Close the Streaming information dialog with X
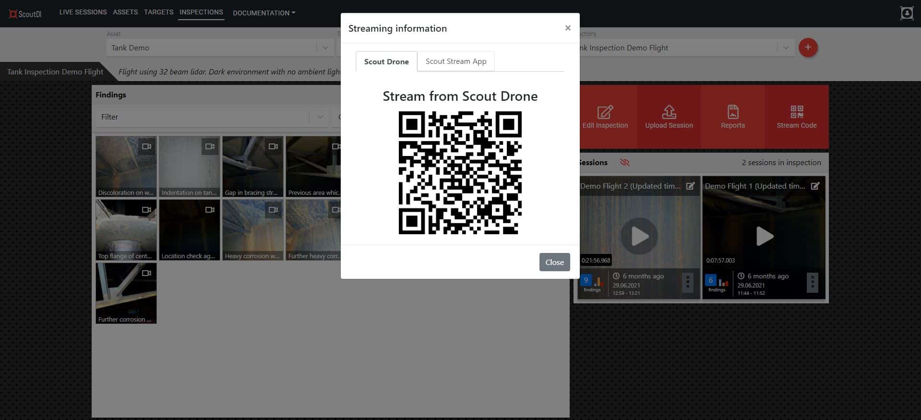Image resolution: width=921 pixels, height=420 pixels. coord(568,28)
